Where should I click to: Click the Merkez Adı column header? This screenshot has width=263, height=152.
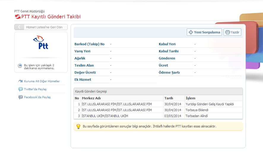point(91,98)
